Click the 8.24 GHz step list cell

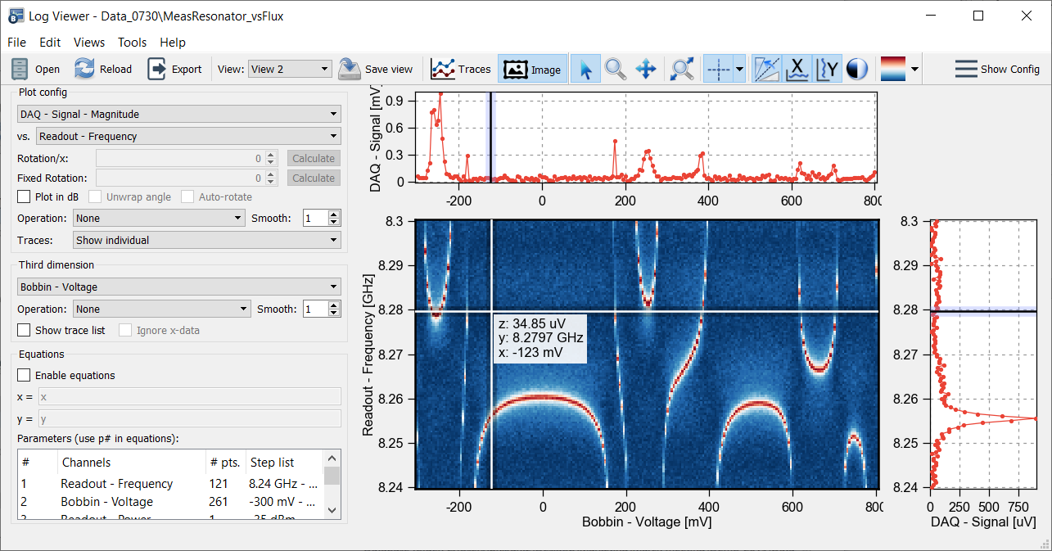click(x=283, y=484)
